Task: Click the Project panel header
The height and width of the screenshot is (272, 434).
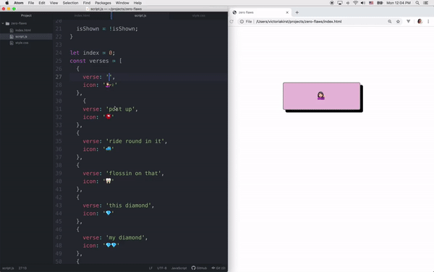Action: tap(26, 15)
